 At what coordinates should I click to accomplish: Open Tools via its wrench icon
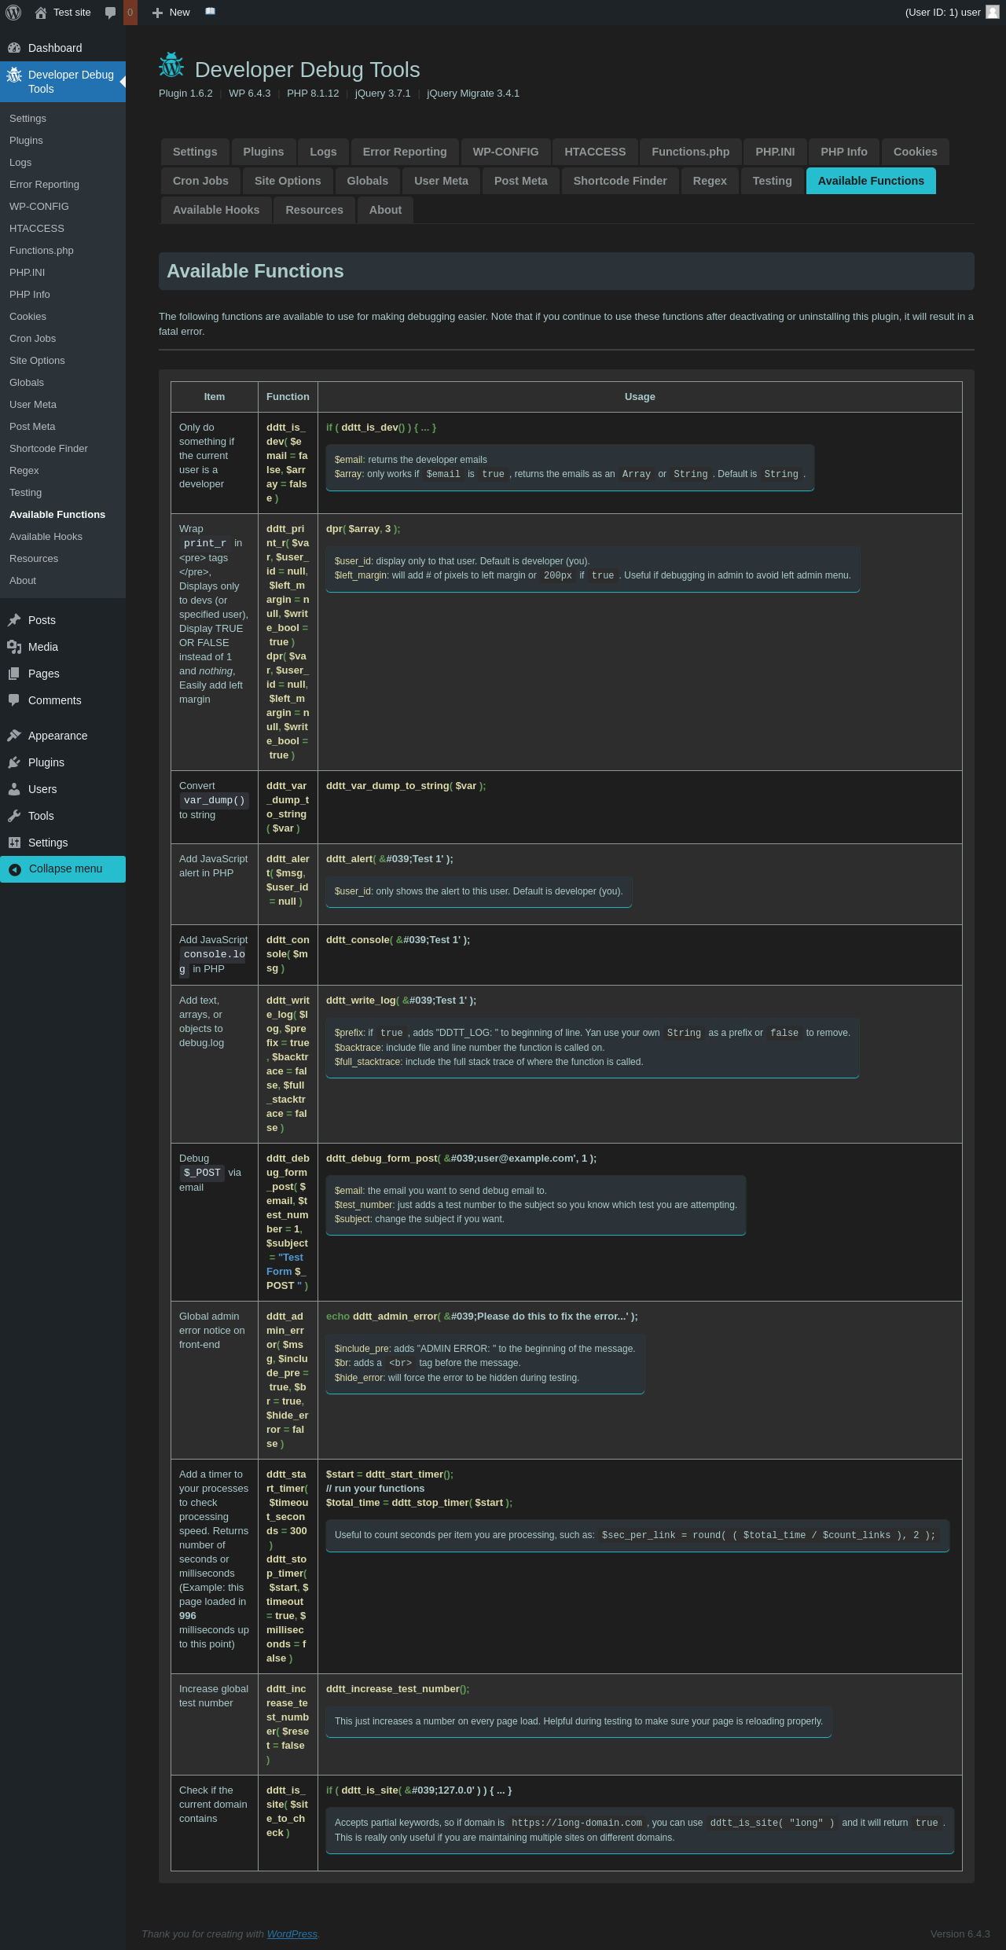tap(14, 816)
